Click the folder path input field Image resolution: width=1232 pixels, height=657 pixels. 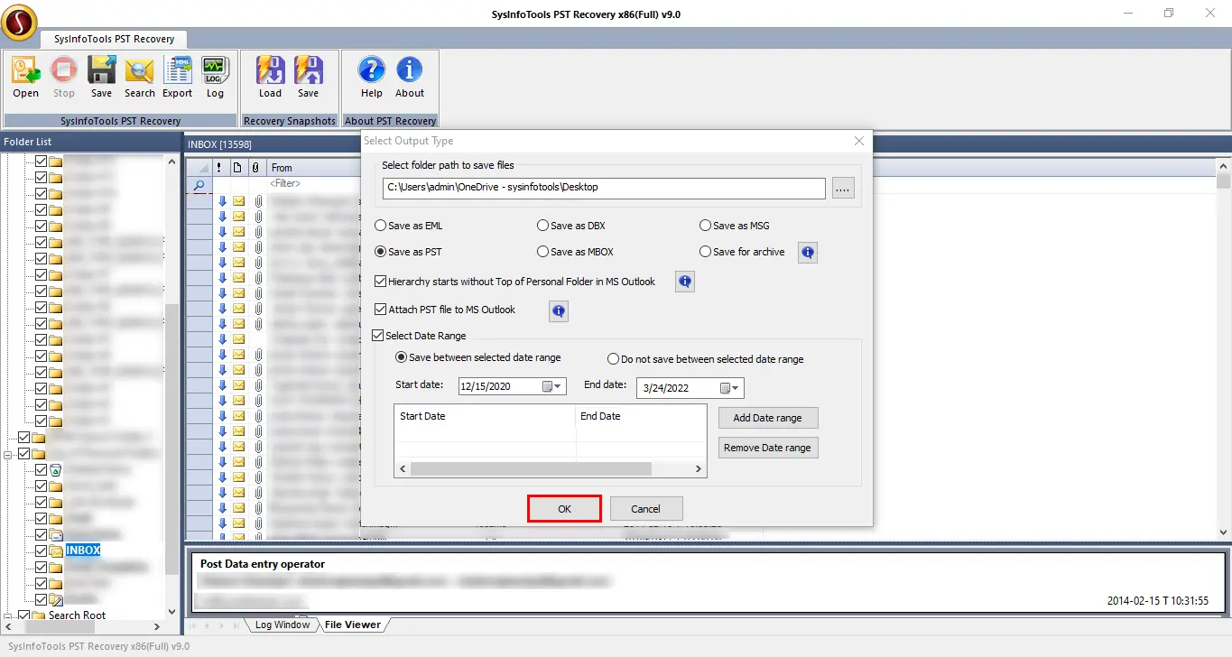[604, 188]
